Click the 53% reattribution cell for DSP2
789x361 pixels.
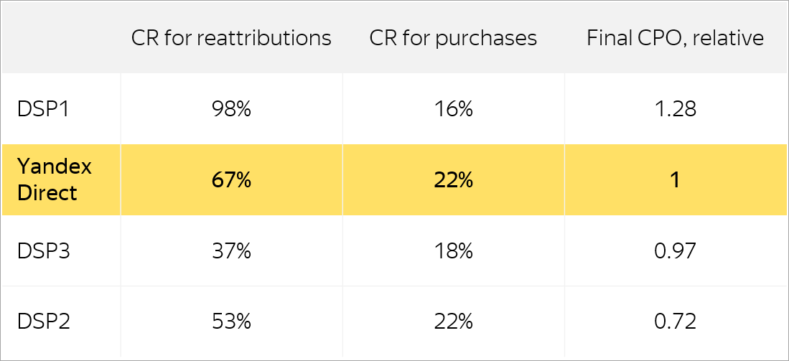(231, 322)
